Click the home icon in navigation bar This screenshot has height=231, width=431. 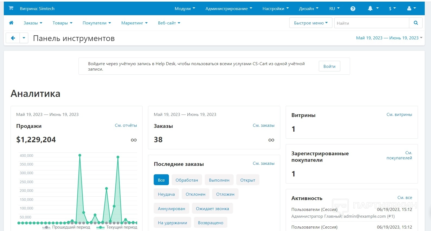point(11,23)
